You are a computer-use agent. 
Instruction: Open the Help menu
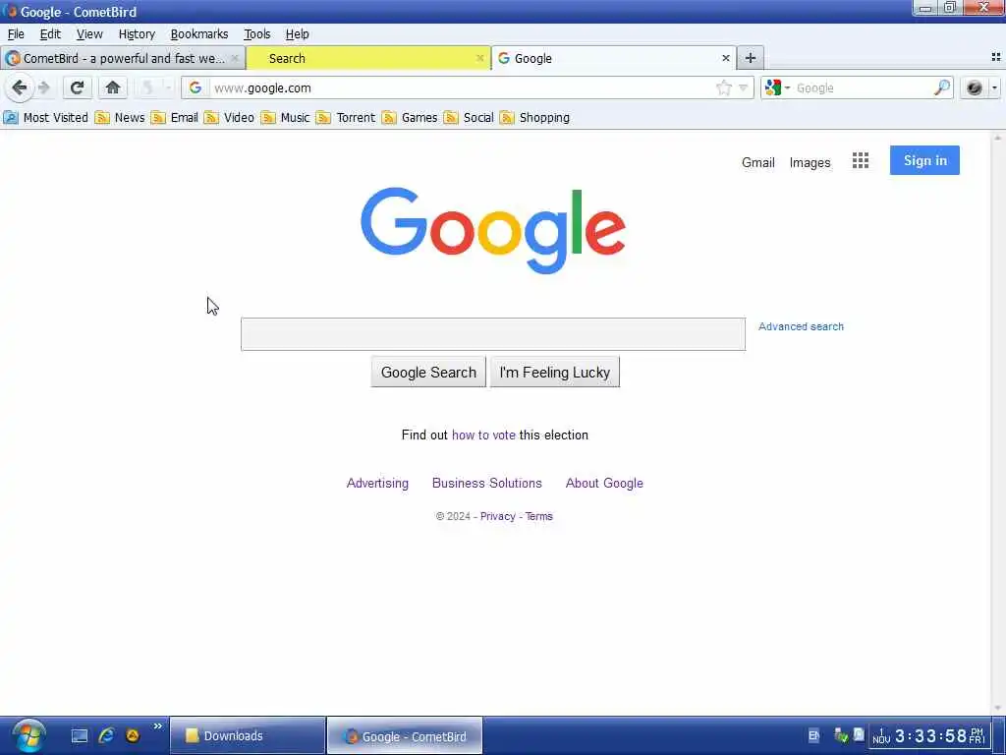tap(297, 34)
